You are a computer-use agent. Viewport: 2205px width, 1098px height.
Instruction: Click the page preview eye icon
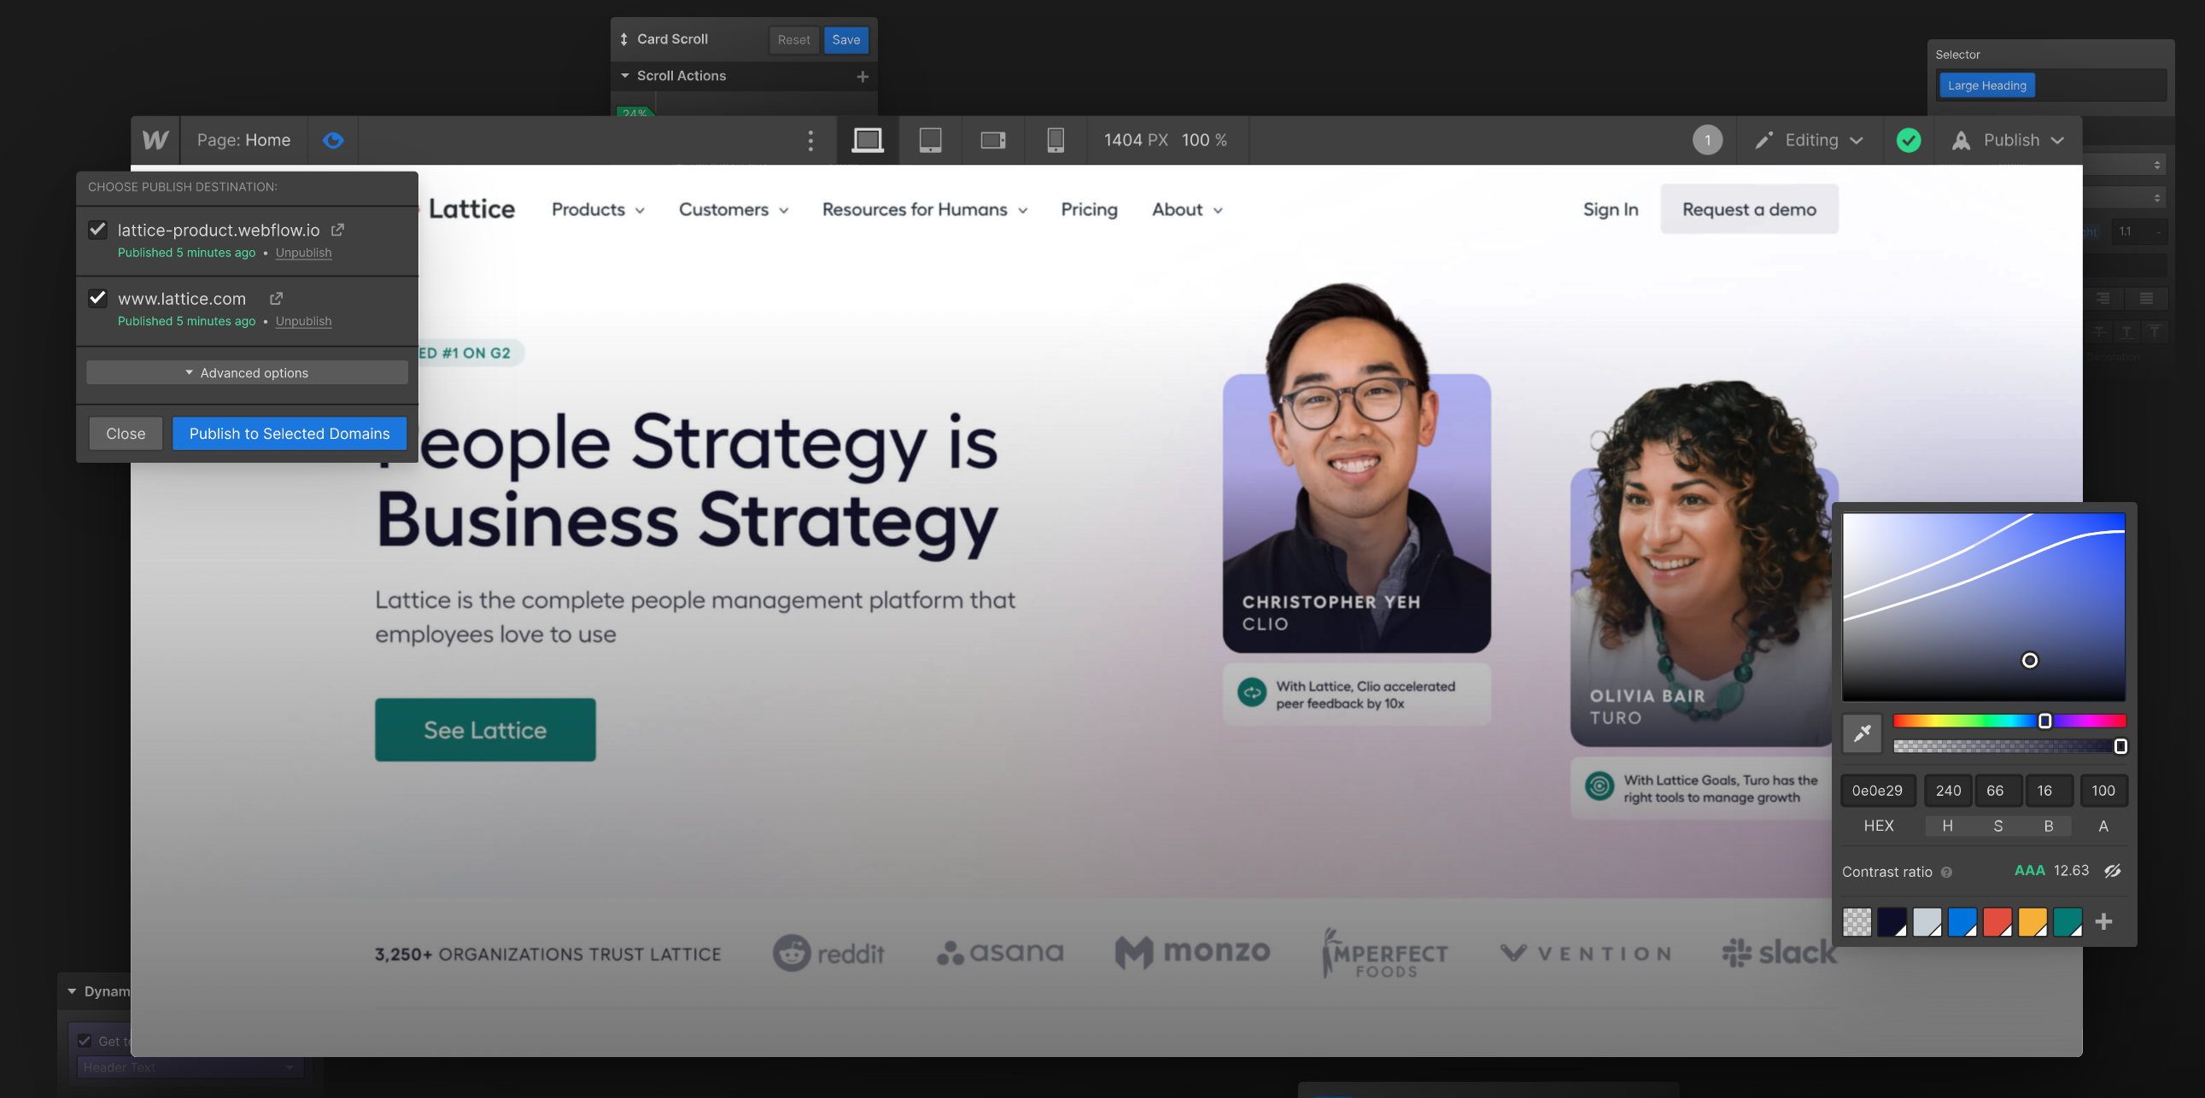(333, 139)
